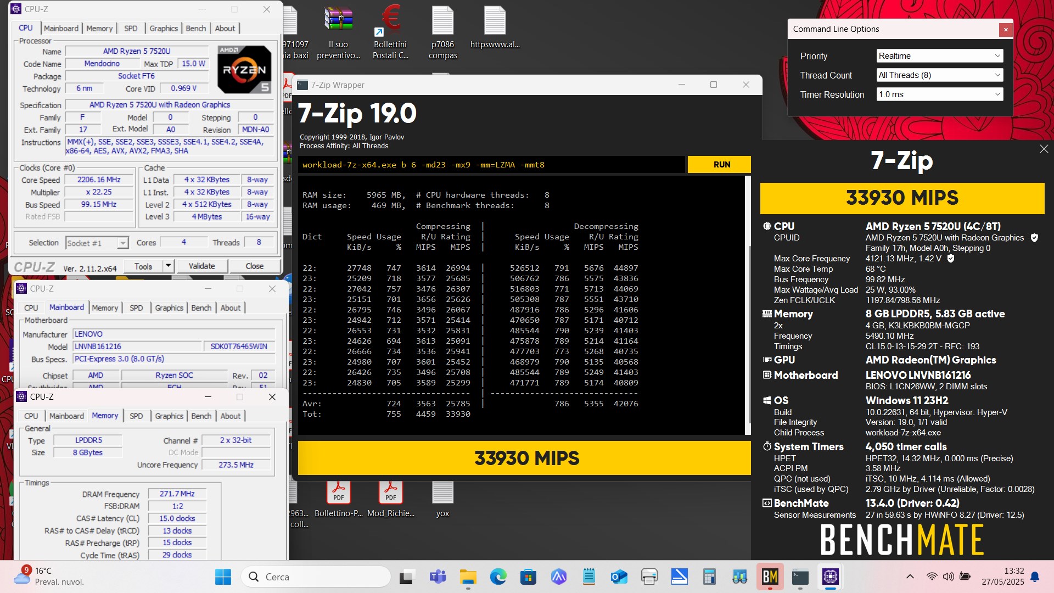Viewport: 1054px width, 593px height.
Task: Click the 7-Zip command line input field
Action: [x=492, y=165]
